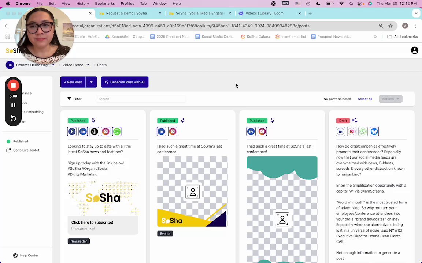Show hidden bookmarks overflow chevron
The height and width of the screenshot is (263, 422).
(x=375, y=37)
